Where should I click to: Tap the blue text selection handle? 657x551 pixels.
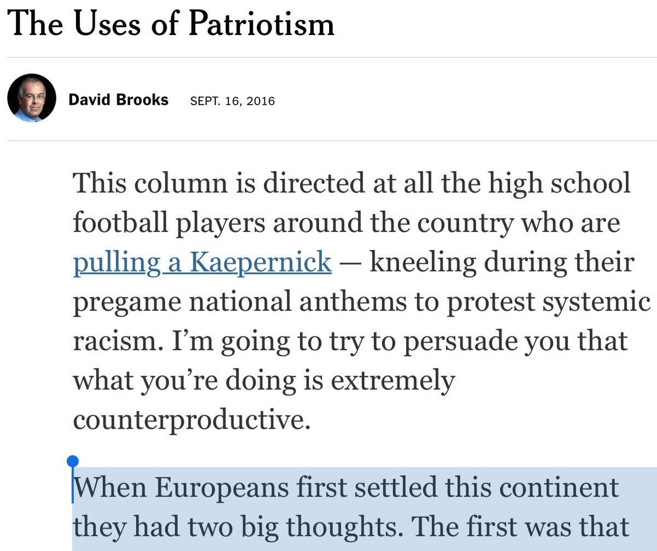[x=73, y=462]
